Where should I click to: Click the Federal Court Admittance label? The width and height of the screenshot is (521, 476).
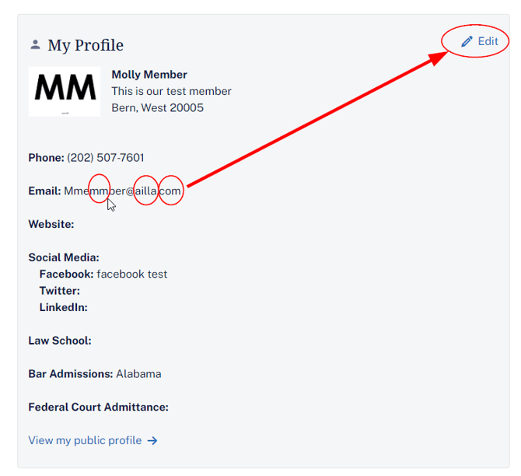click(98, 408)
